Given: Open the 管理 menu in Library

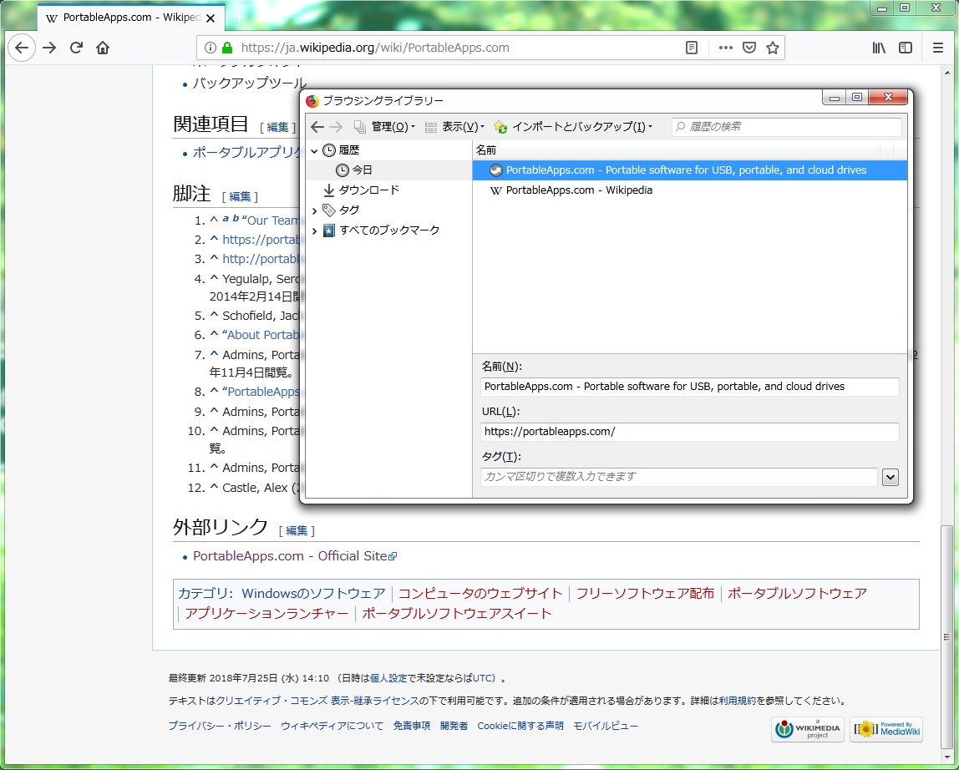Looking at the screenshot, I should [391, 127].
